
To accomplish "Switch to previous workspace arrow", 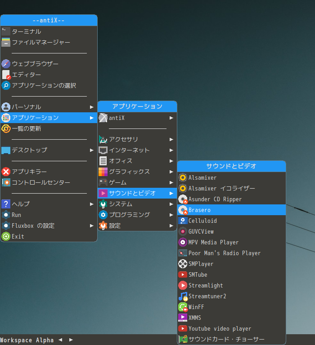I will (x=60, y=340).
